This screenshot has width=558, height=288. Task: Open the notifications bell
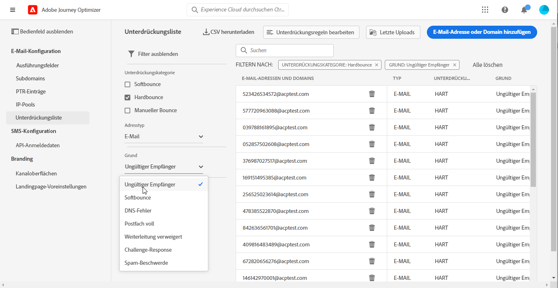[x=524, y=10]
